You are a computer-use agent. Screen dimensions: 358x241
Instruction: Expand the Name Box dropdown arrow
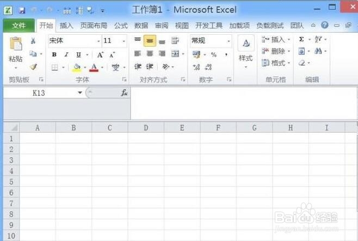tap(80, 92)
